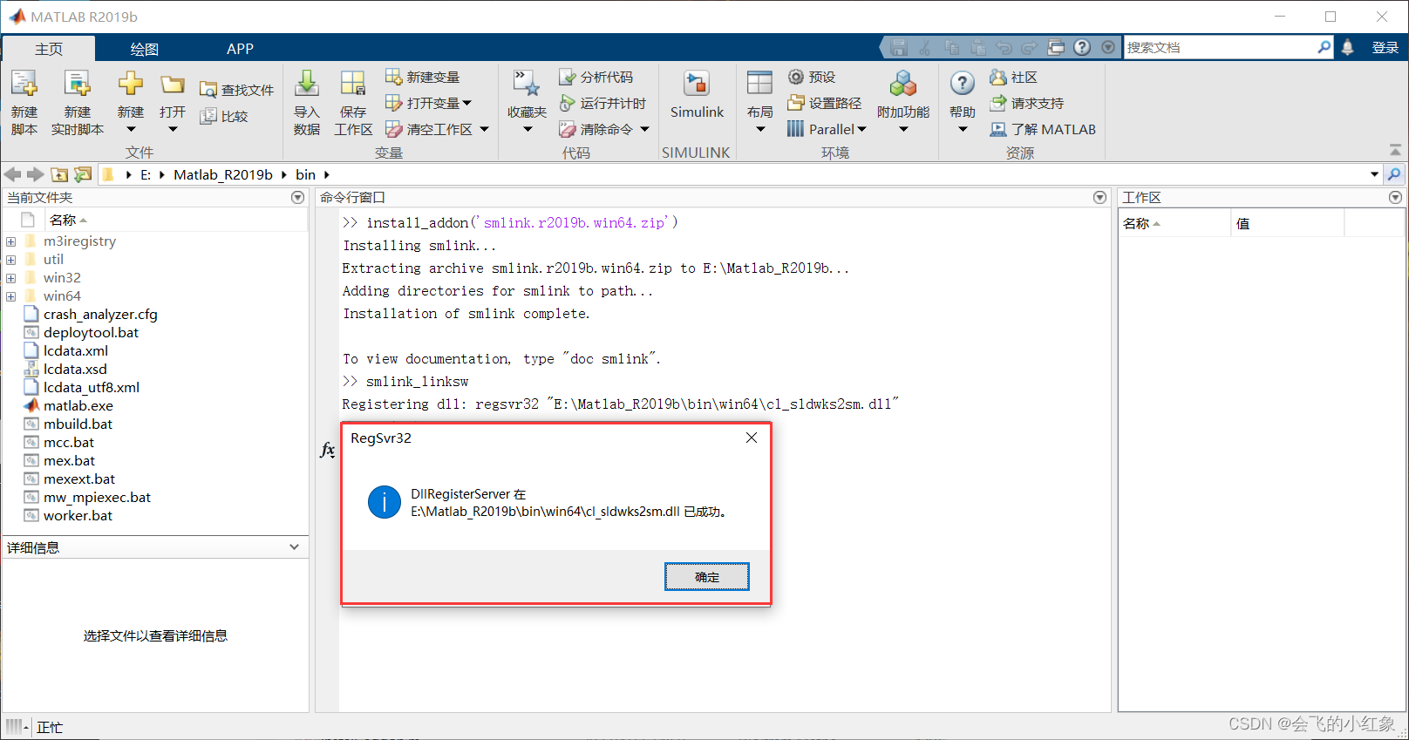Click New Variable (新建变量)
Viewport: 1409px width, 740px height.
[423, 77]
